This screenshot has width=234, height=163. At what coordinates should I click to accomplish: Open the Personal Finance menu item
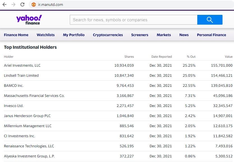[212, 35]
